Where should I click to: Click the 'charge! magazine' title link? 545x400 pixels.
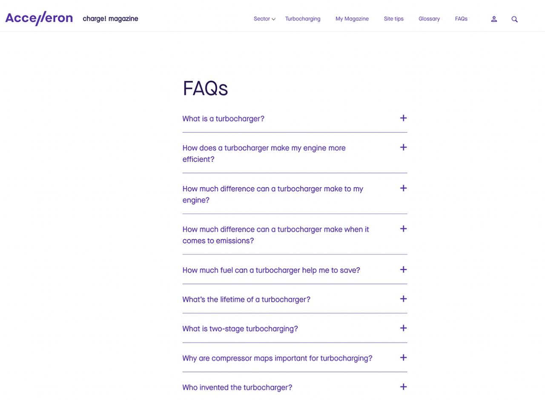tap(110, 19)
